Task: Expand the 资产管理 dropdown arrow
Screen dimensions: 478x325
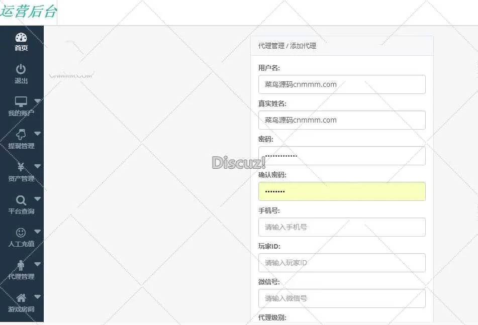Action: coord(38,166)
